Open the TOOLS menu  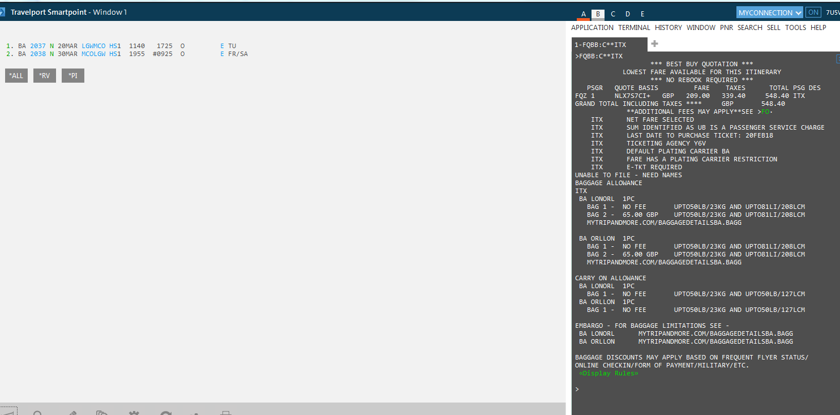pyautogui.click(x=795, y=28)
